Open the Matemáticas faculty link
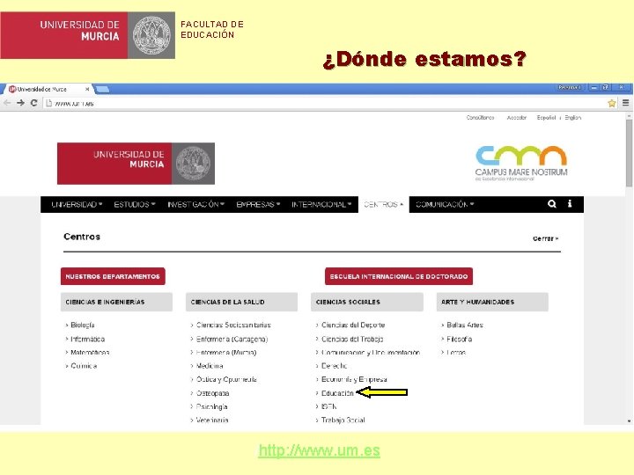The image size is (634, 475). click(x=90, y=352)
